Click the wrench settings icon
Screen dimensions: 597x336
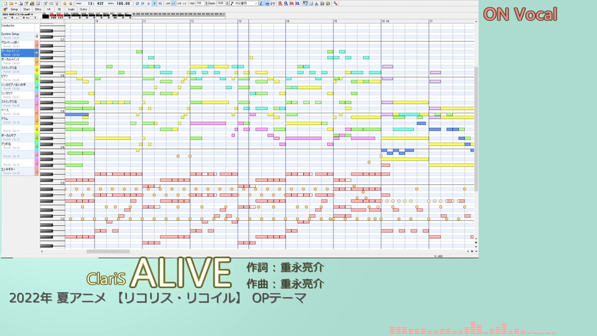click(335, 4)
